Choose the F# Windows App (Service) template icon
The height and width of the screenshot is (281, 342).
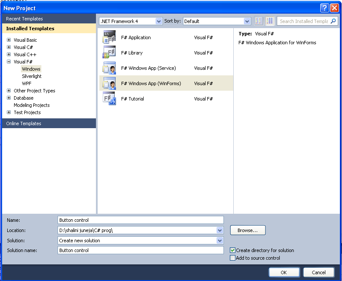coord(109,68)
